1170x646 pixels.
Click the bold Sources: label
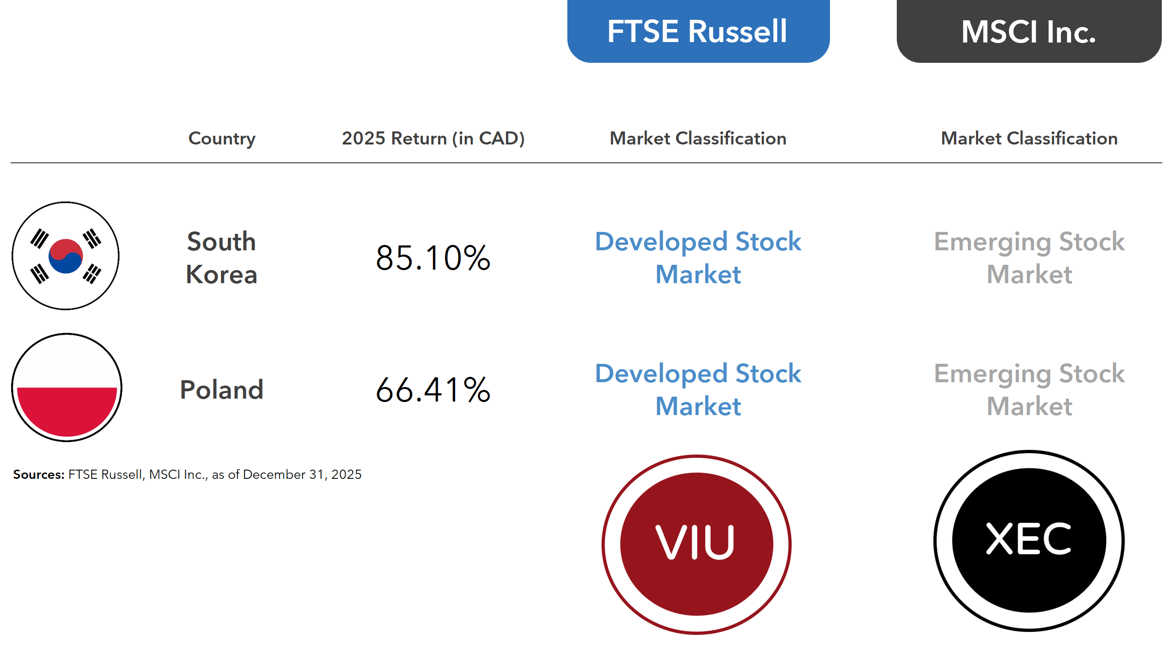39,474
